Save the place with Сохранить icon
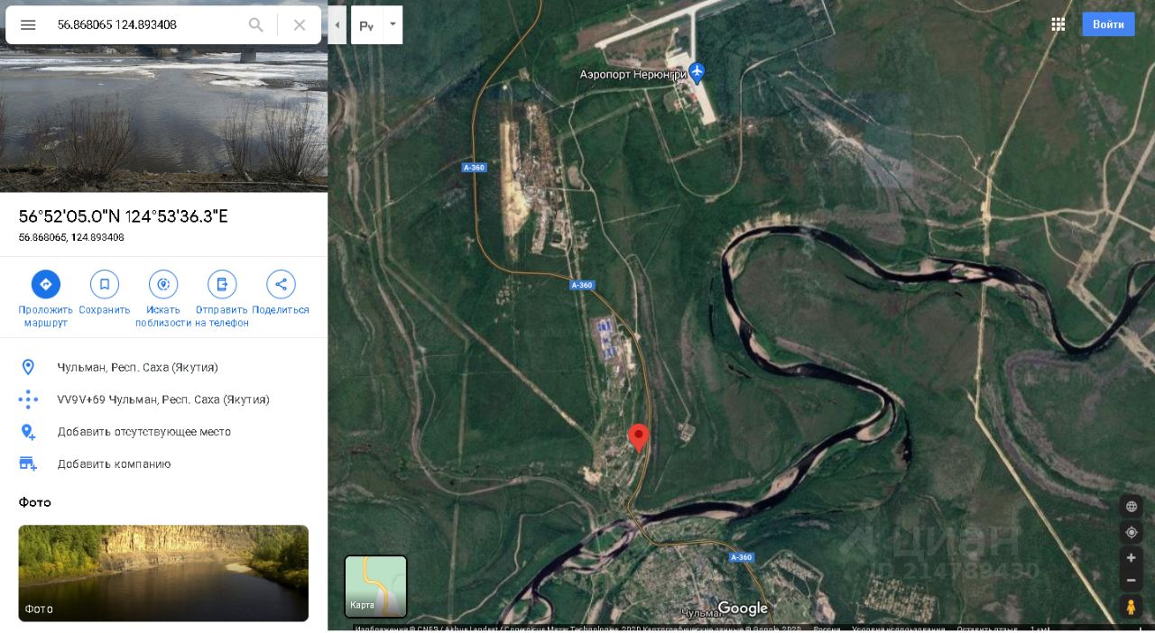 [105, 284]
